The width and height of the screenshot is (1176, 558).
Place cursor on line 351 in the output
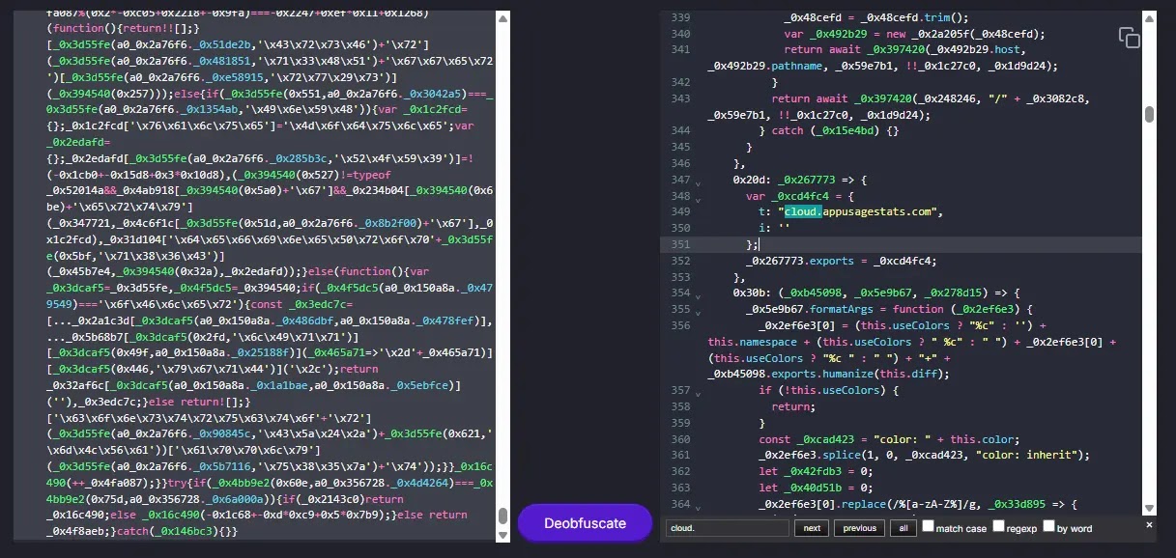point(758,244)
